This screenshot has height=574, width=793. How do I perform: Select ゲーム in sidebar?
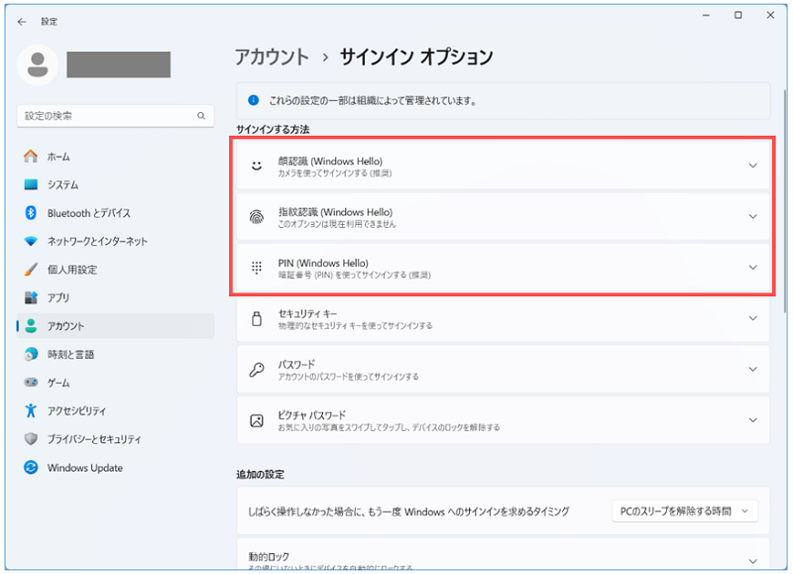point(116,383)
